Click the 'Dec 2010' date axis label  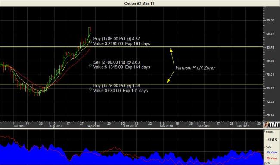[x=204, y=126]
